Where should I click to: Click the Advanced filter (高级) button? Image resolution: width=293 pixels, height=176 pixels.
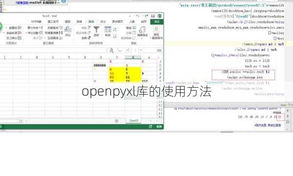tap(86, 38)
